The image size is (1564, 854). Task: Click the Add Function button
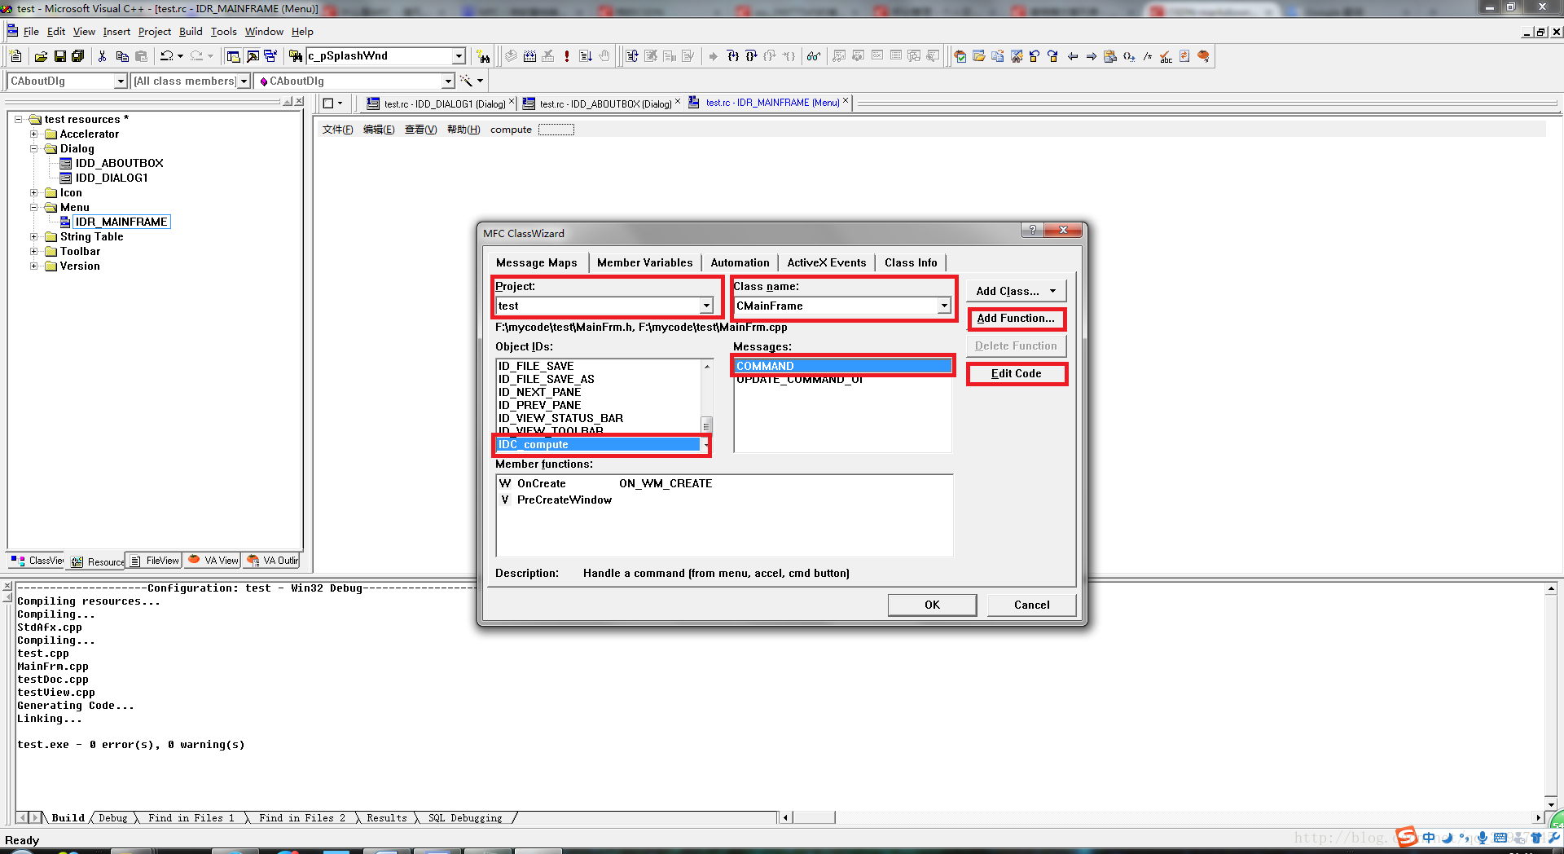pos(1016,319)
